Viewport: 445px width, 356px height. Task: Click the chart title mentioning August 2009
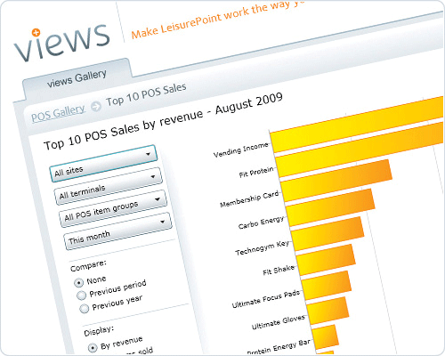point(163,121)
